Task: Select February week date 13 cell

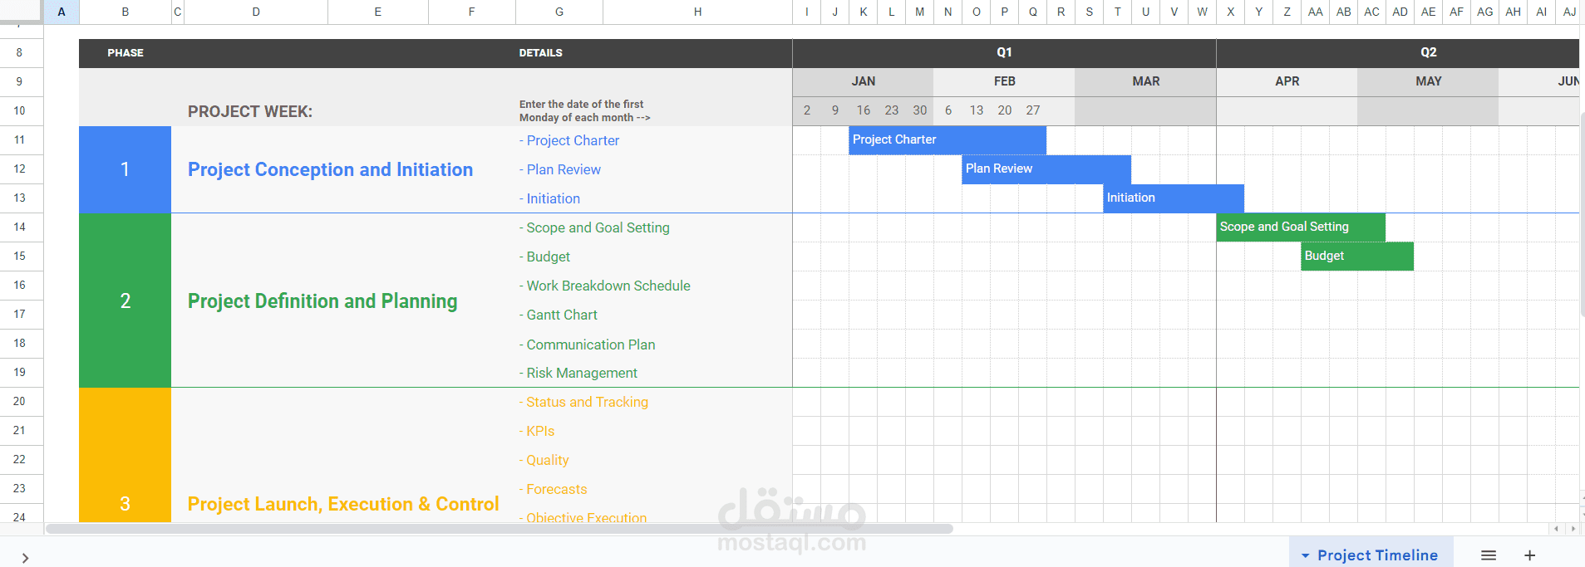Action: [x=977, y=110]
